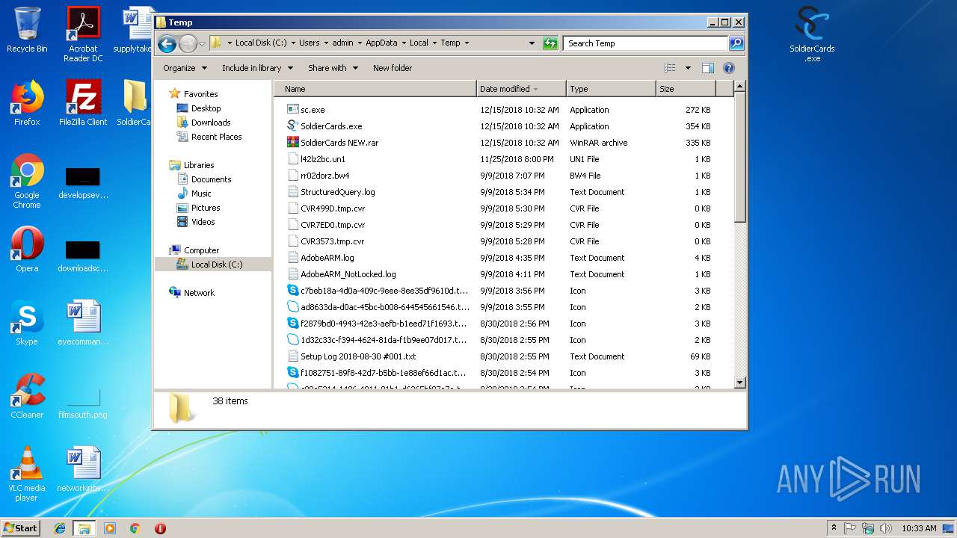957x538 pixels.
Task: Open Documents library
Action: [211, 179]
